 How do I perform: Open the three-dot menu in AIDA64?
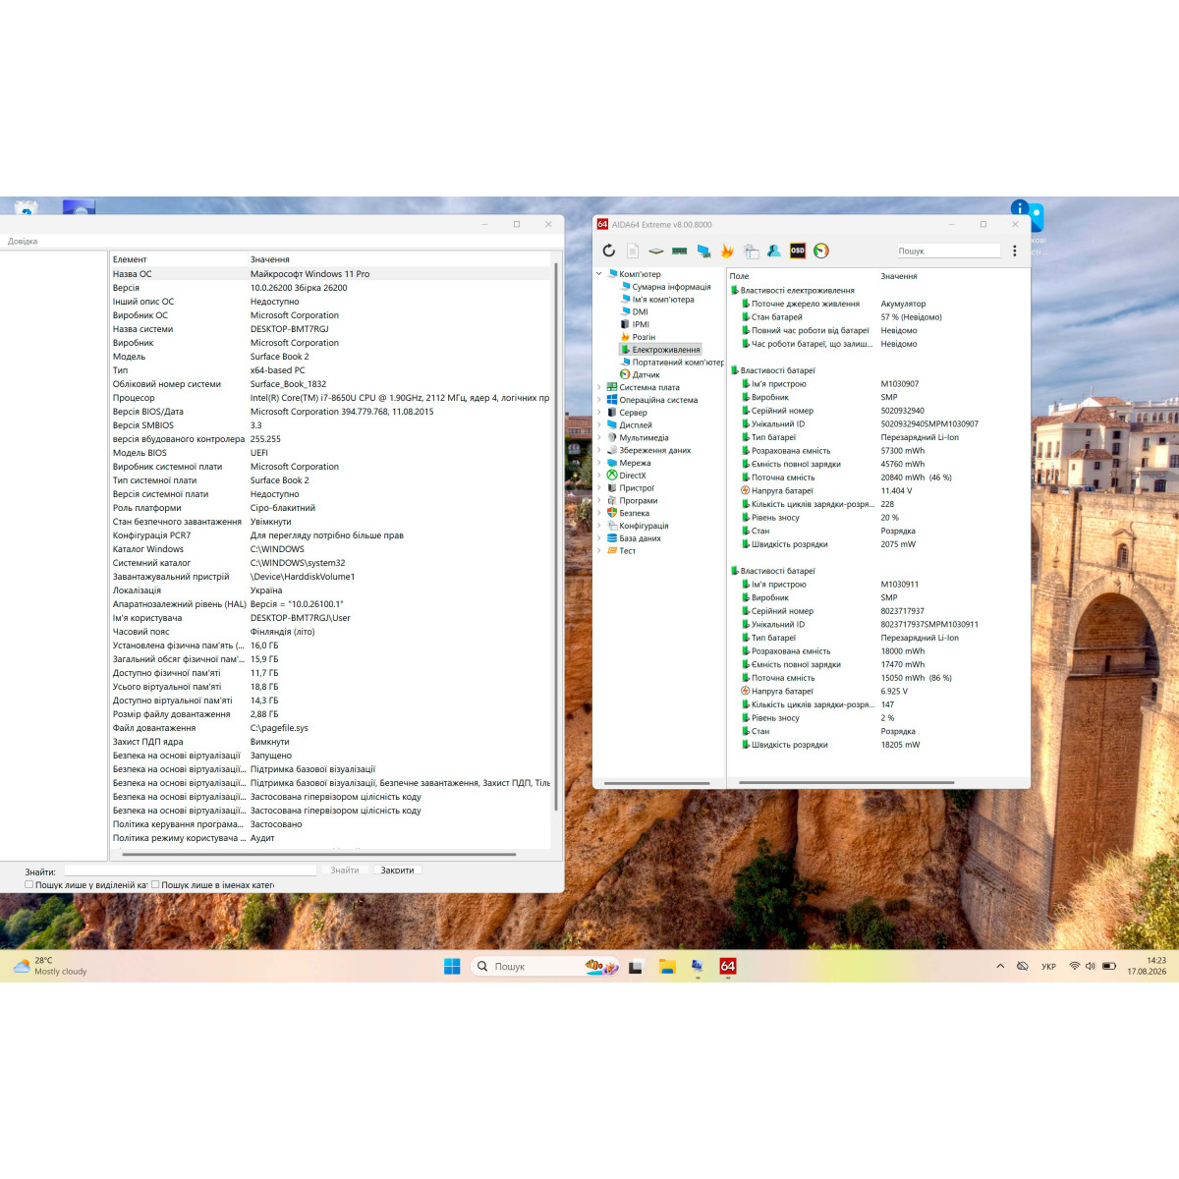click(1015, 251)
